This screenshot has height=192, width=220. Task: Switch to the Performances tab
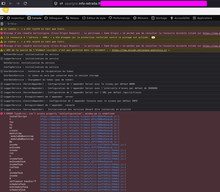pos(119,18)
